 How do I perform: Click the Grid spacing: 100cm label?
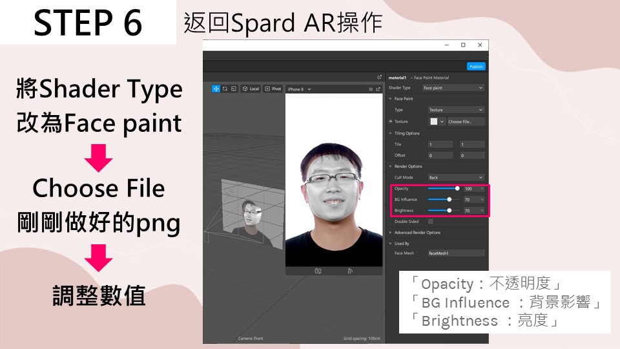pos(362,338)
